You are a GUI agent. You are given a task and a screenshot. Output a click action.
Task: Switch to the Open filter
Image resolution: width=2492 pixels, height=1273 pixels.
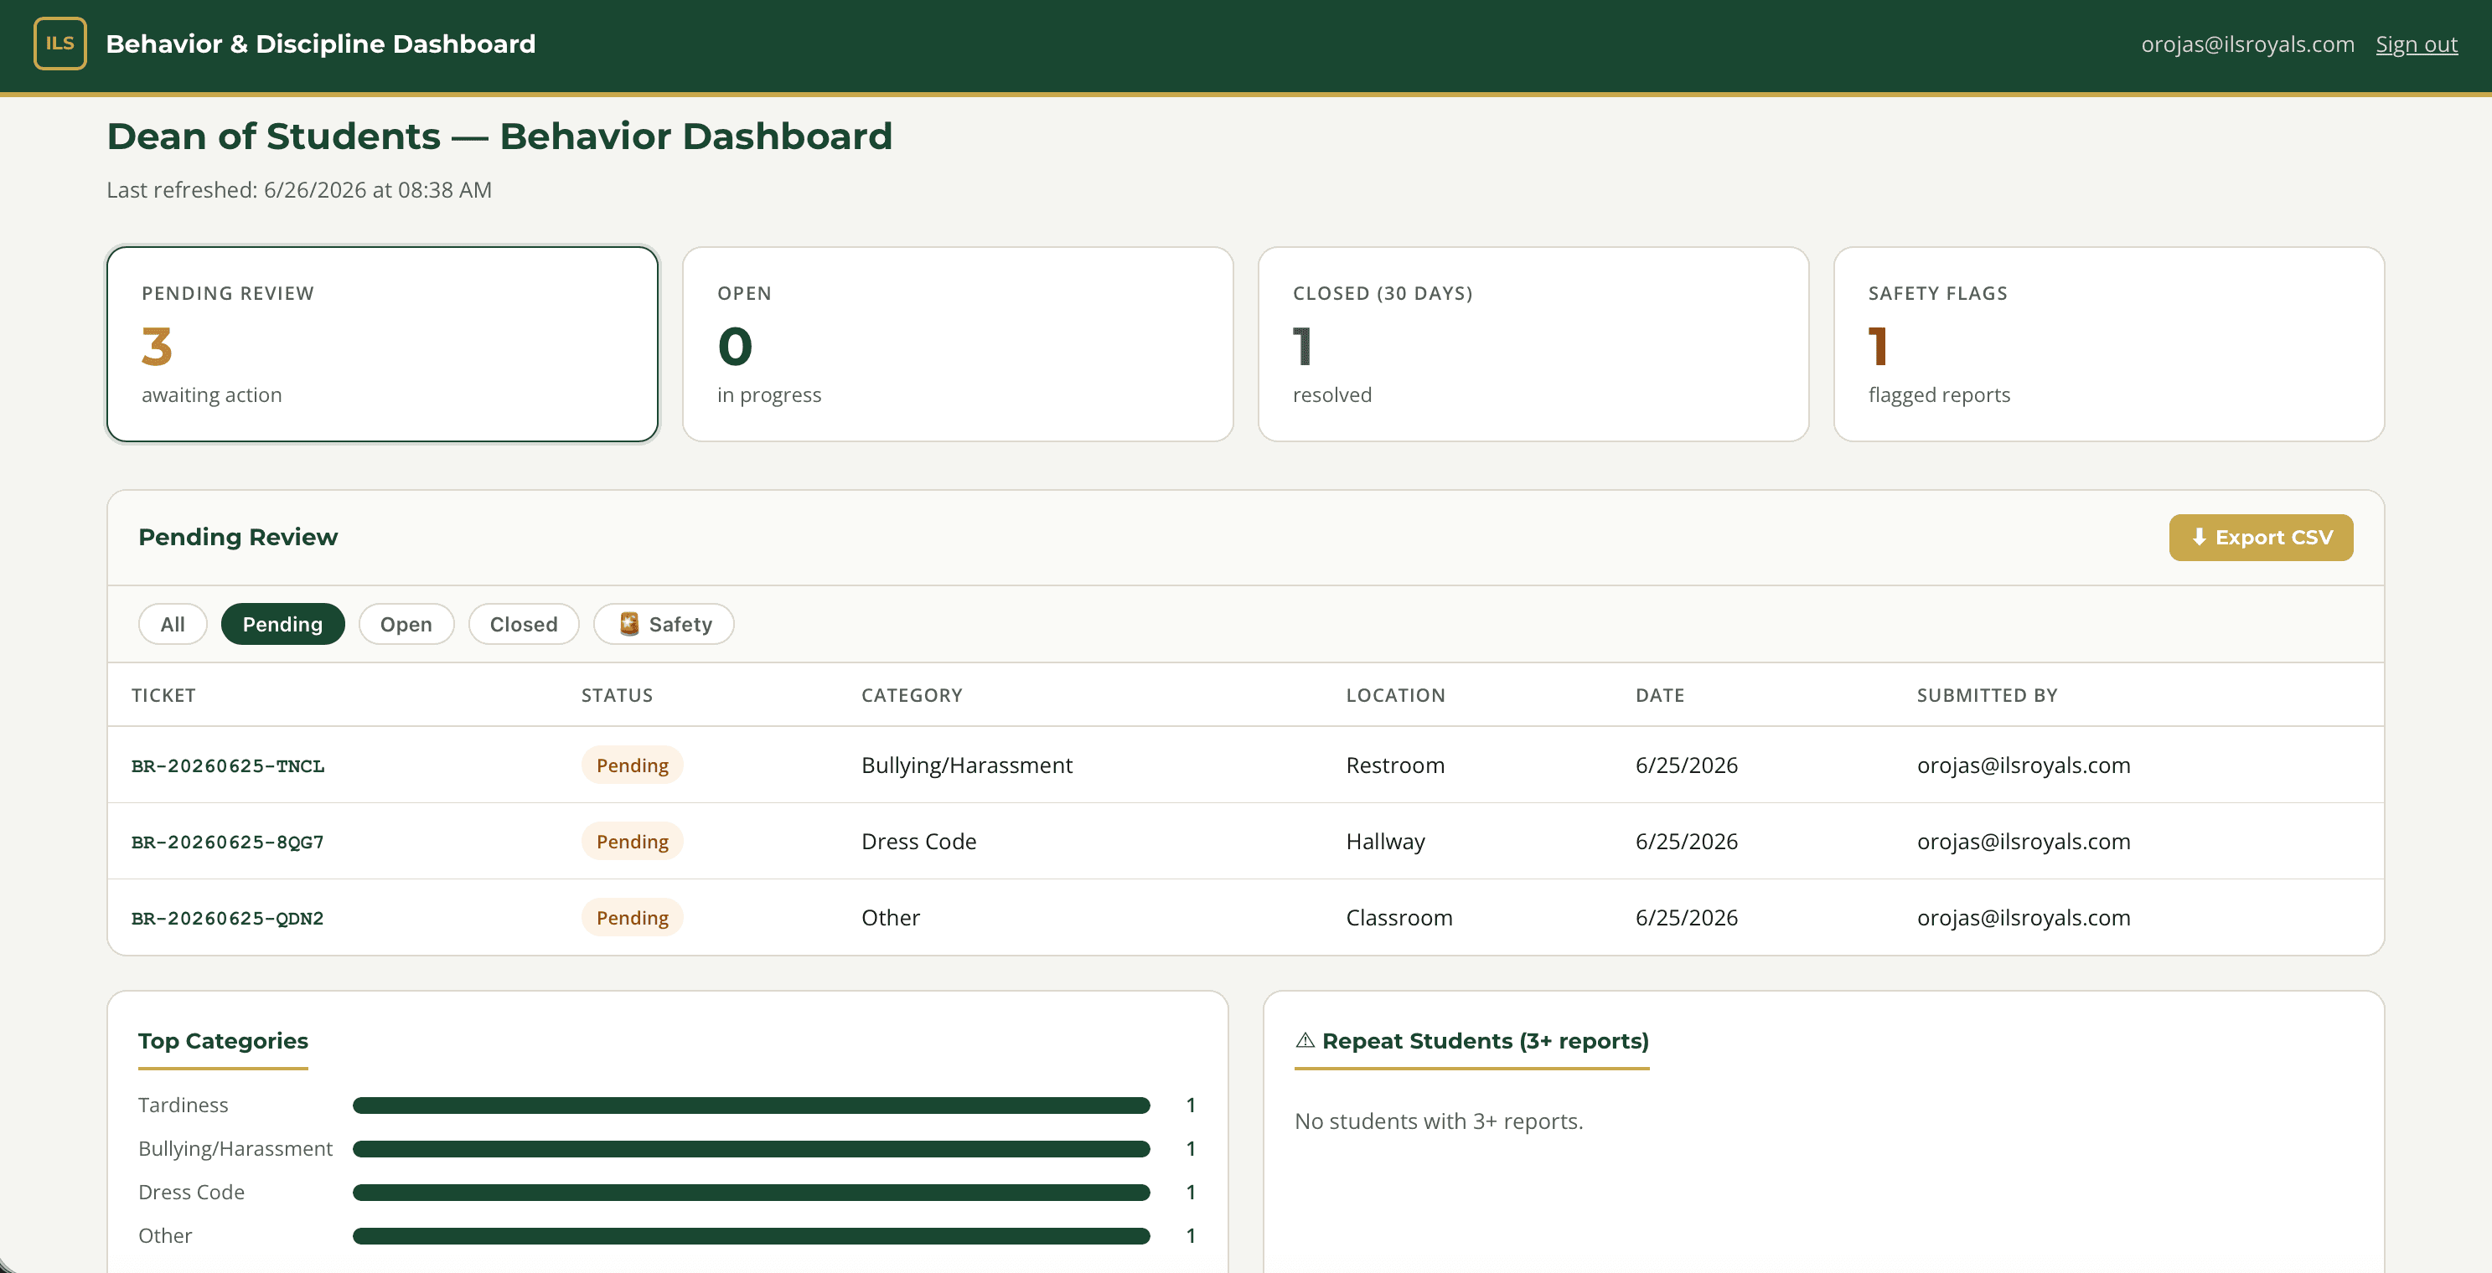[406, 625]
